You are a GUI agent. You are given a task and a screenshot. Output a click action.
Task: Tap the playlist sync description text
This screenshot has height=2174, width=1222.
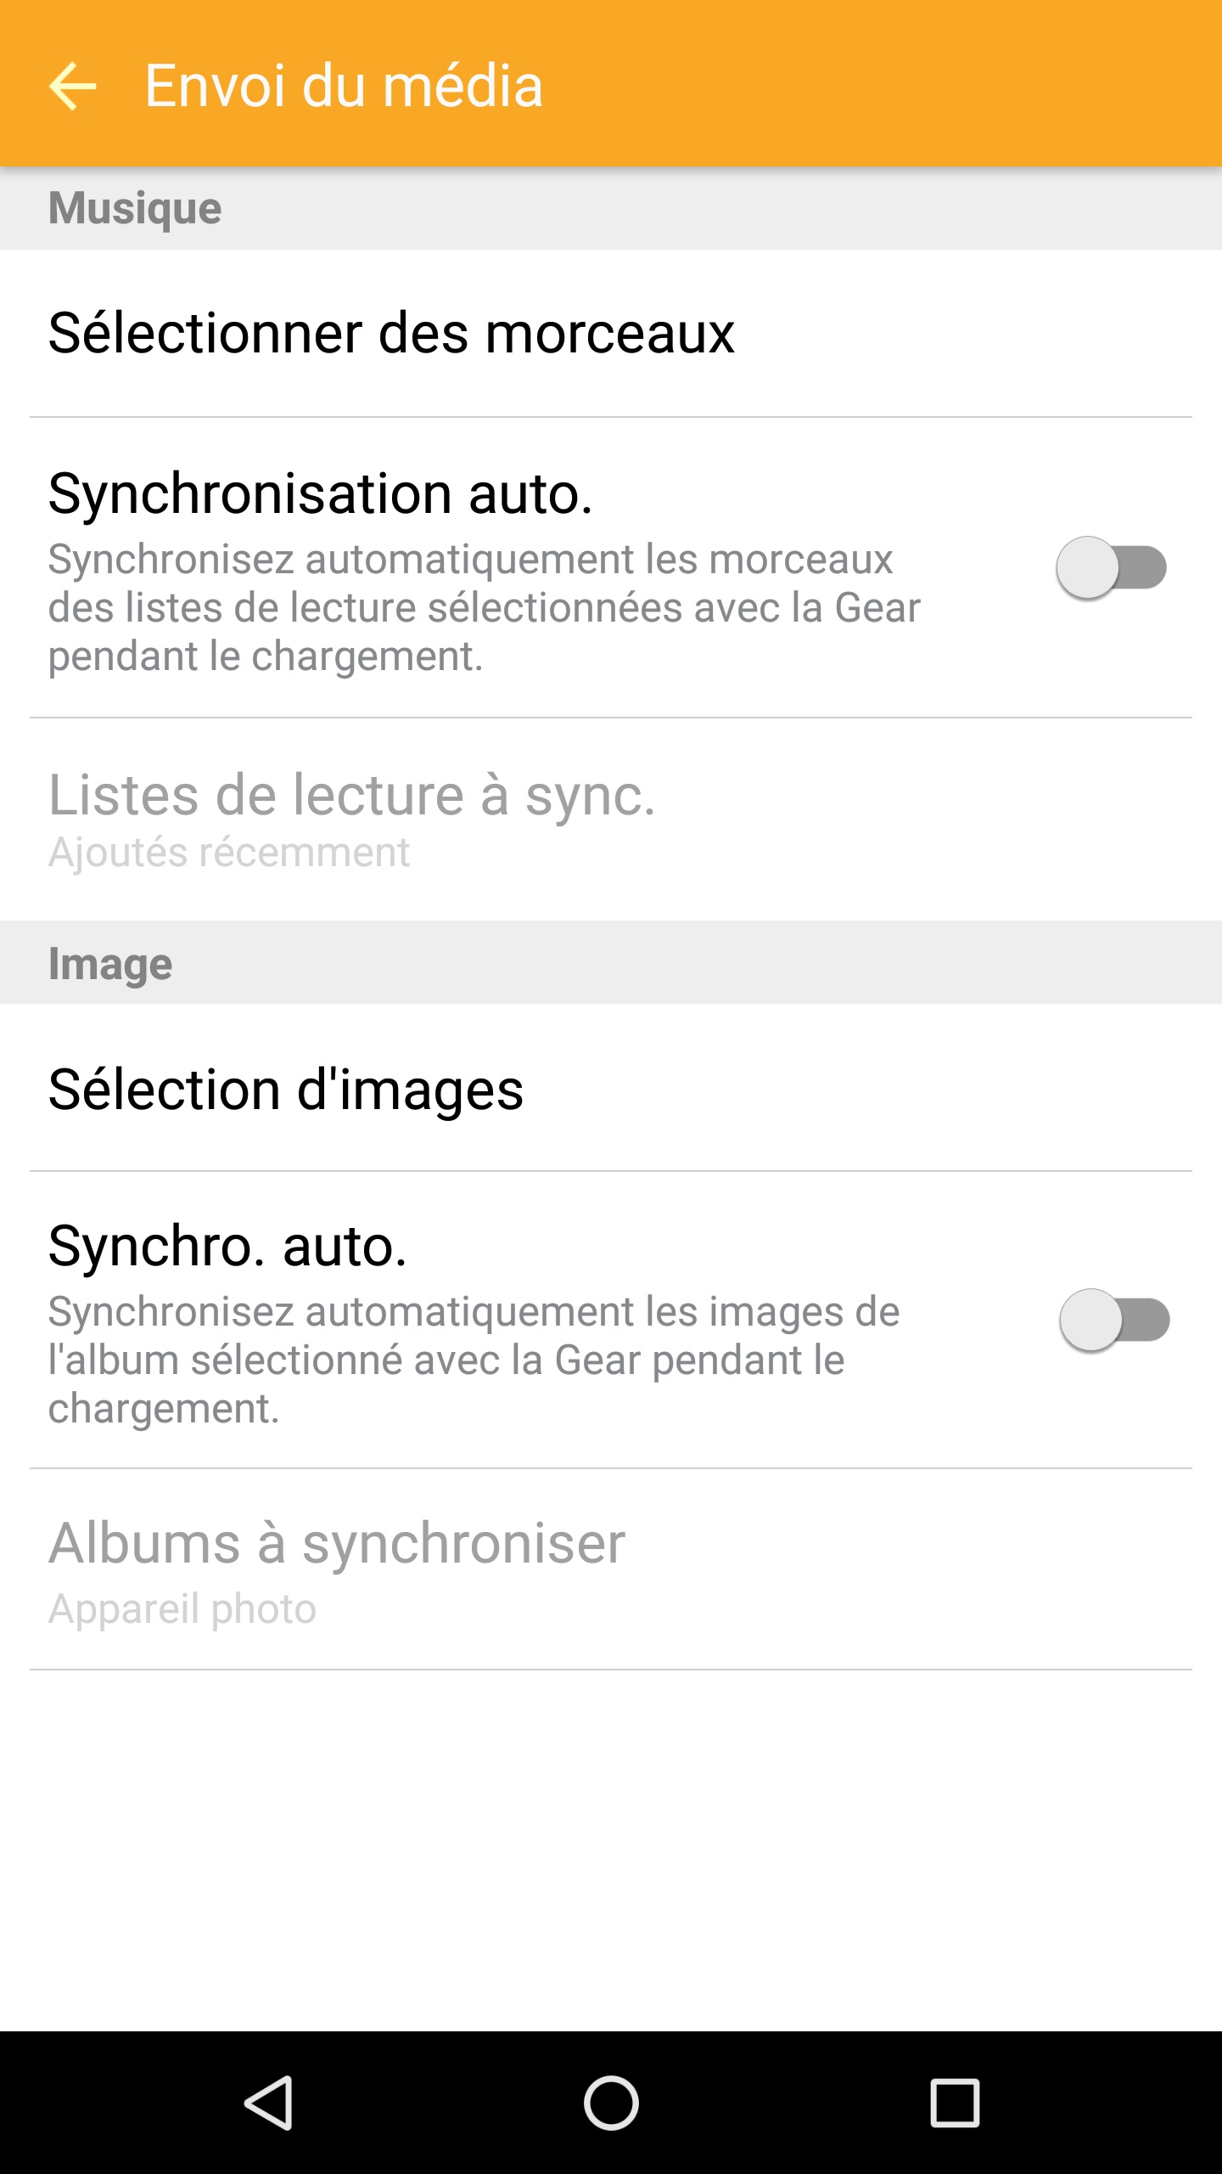coord(484,608)
